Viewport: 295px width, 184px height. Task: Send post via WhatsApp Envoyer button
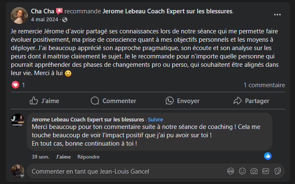coord(183,101)
